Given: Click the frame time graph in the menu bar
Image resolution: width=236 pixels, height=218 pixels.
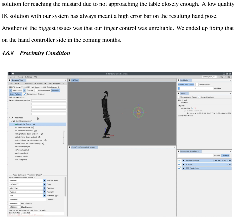Looking at the screenshot, I should [209, 77].
